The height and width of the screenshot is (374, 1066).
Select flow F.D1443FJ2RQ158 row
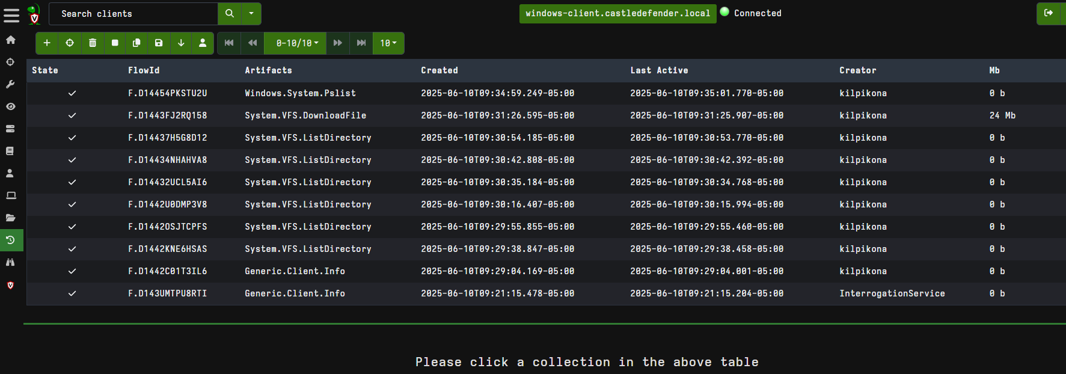click(546, 115)
